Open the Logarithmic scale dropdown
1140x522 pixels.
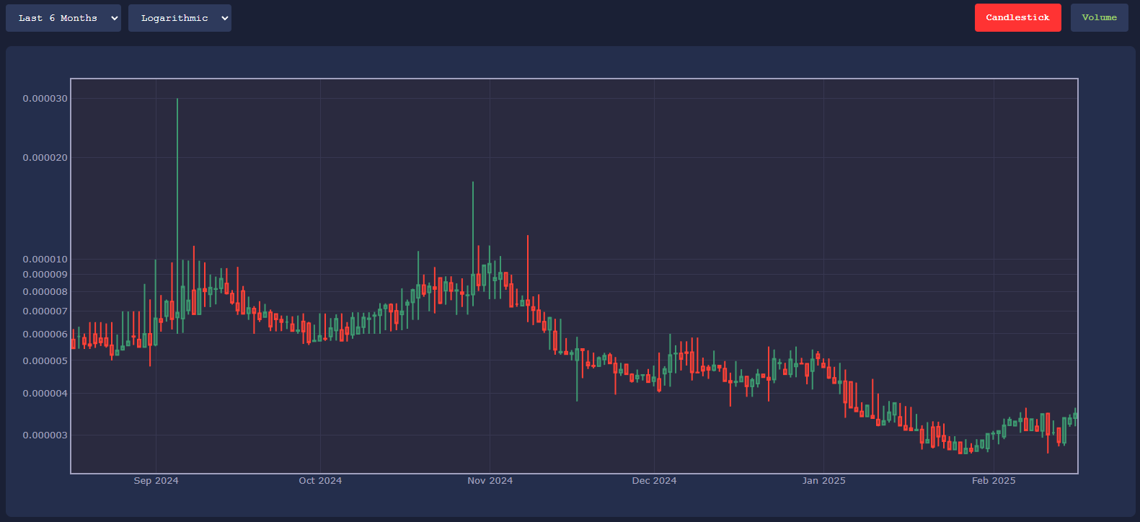(x=180, y=18)
